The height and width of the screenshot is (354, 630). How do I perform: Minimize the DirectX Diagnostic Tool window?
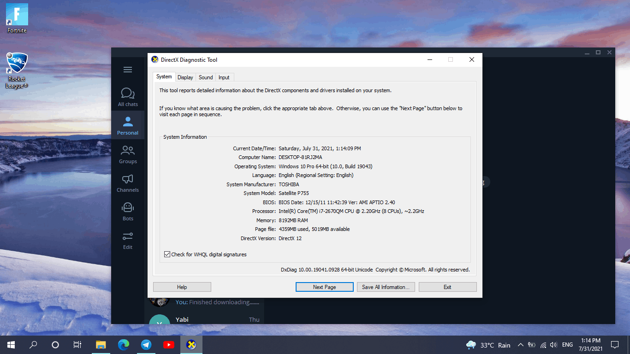(429, 59)
